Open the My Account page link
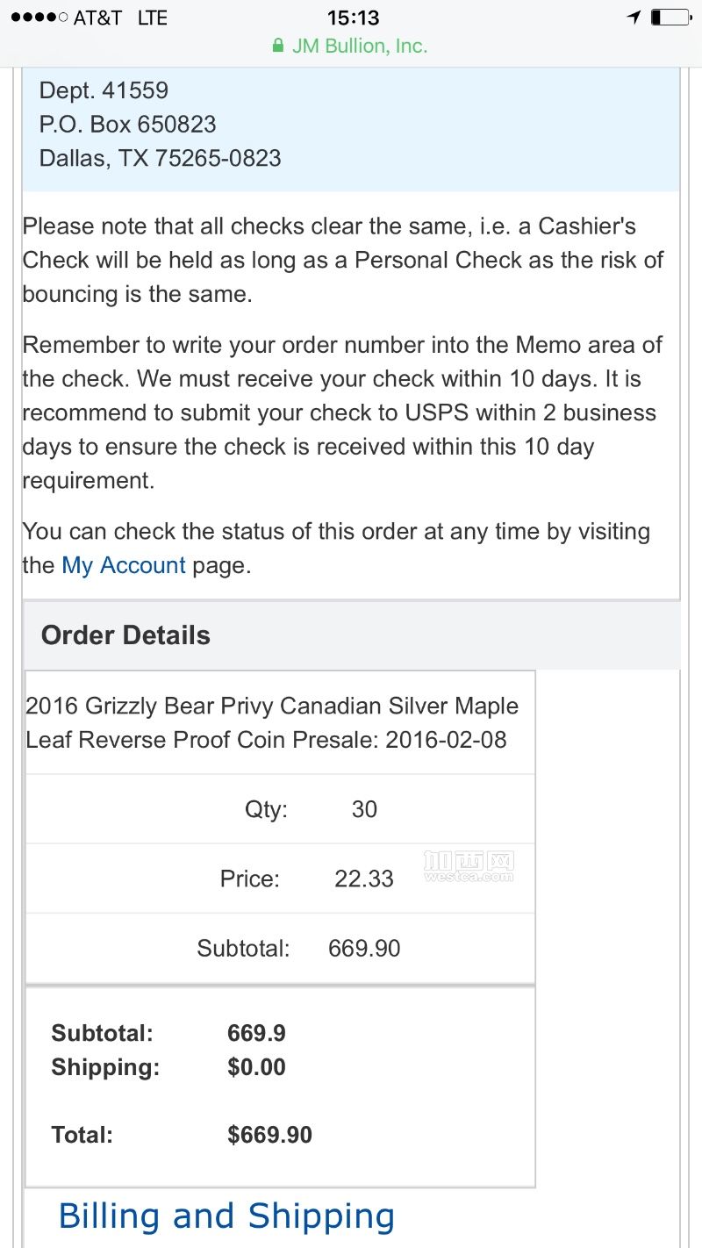 click(124, 565)
